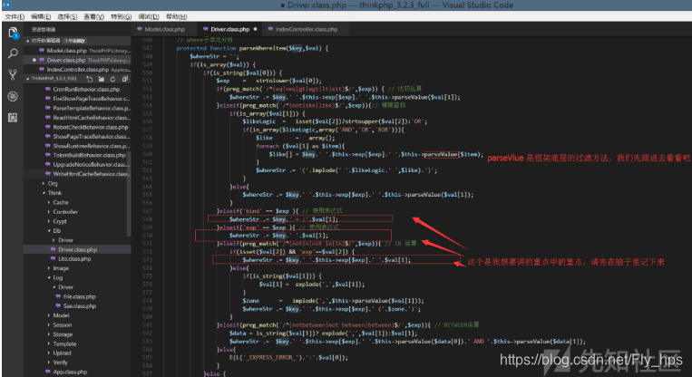Select IndexController.class.php in open editors list

click(x=77, y=70)
